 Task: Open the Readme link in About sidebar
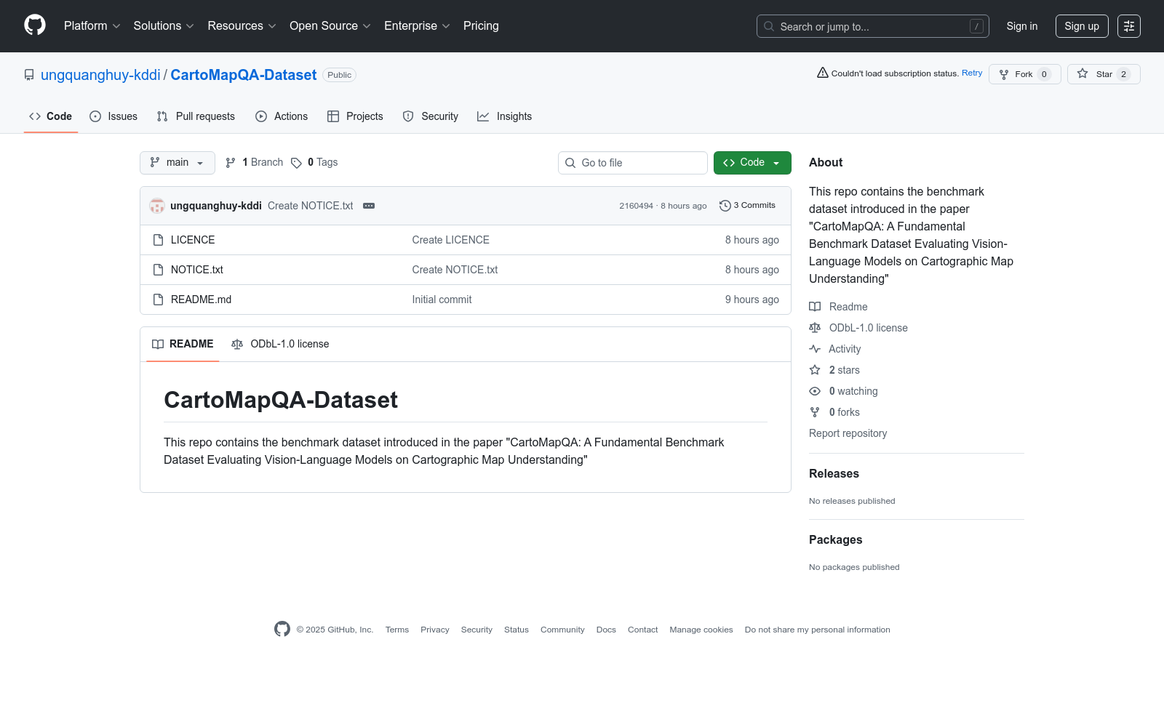(x=839, y=307)
